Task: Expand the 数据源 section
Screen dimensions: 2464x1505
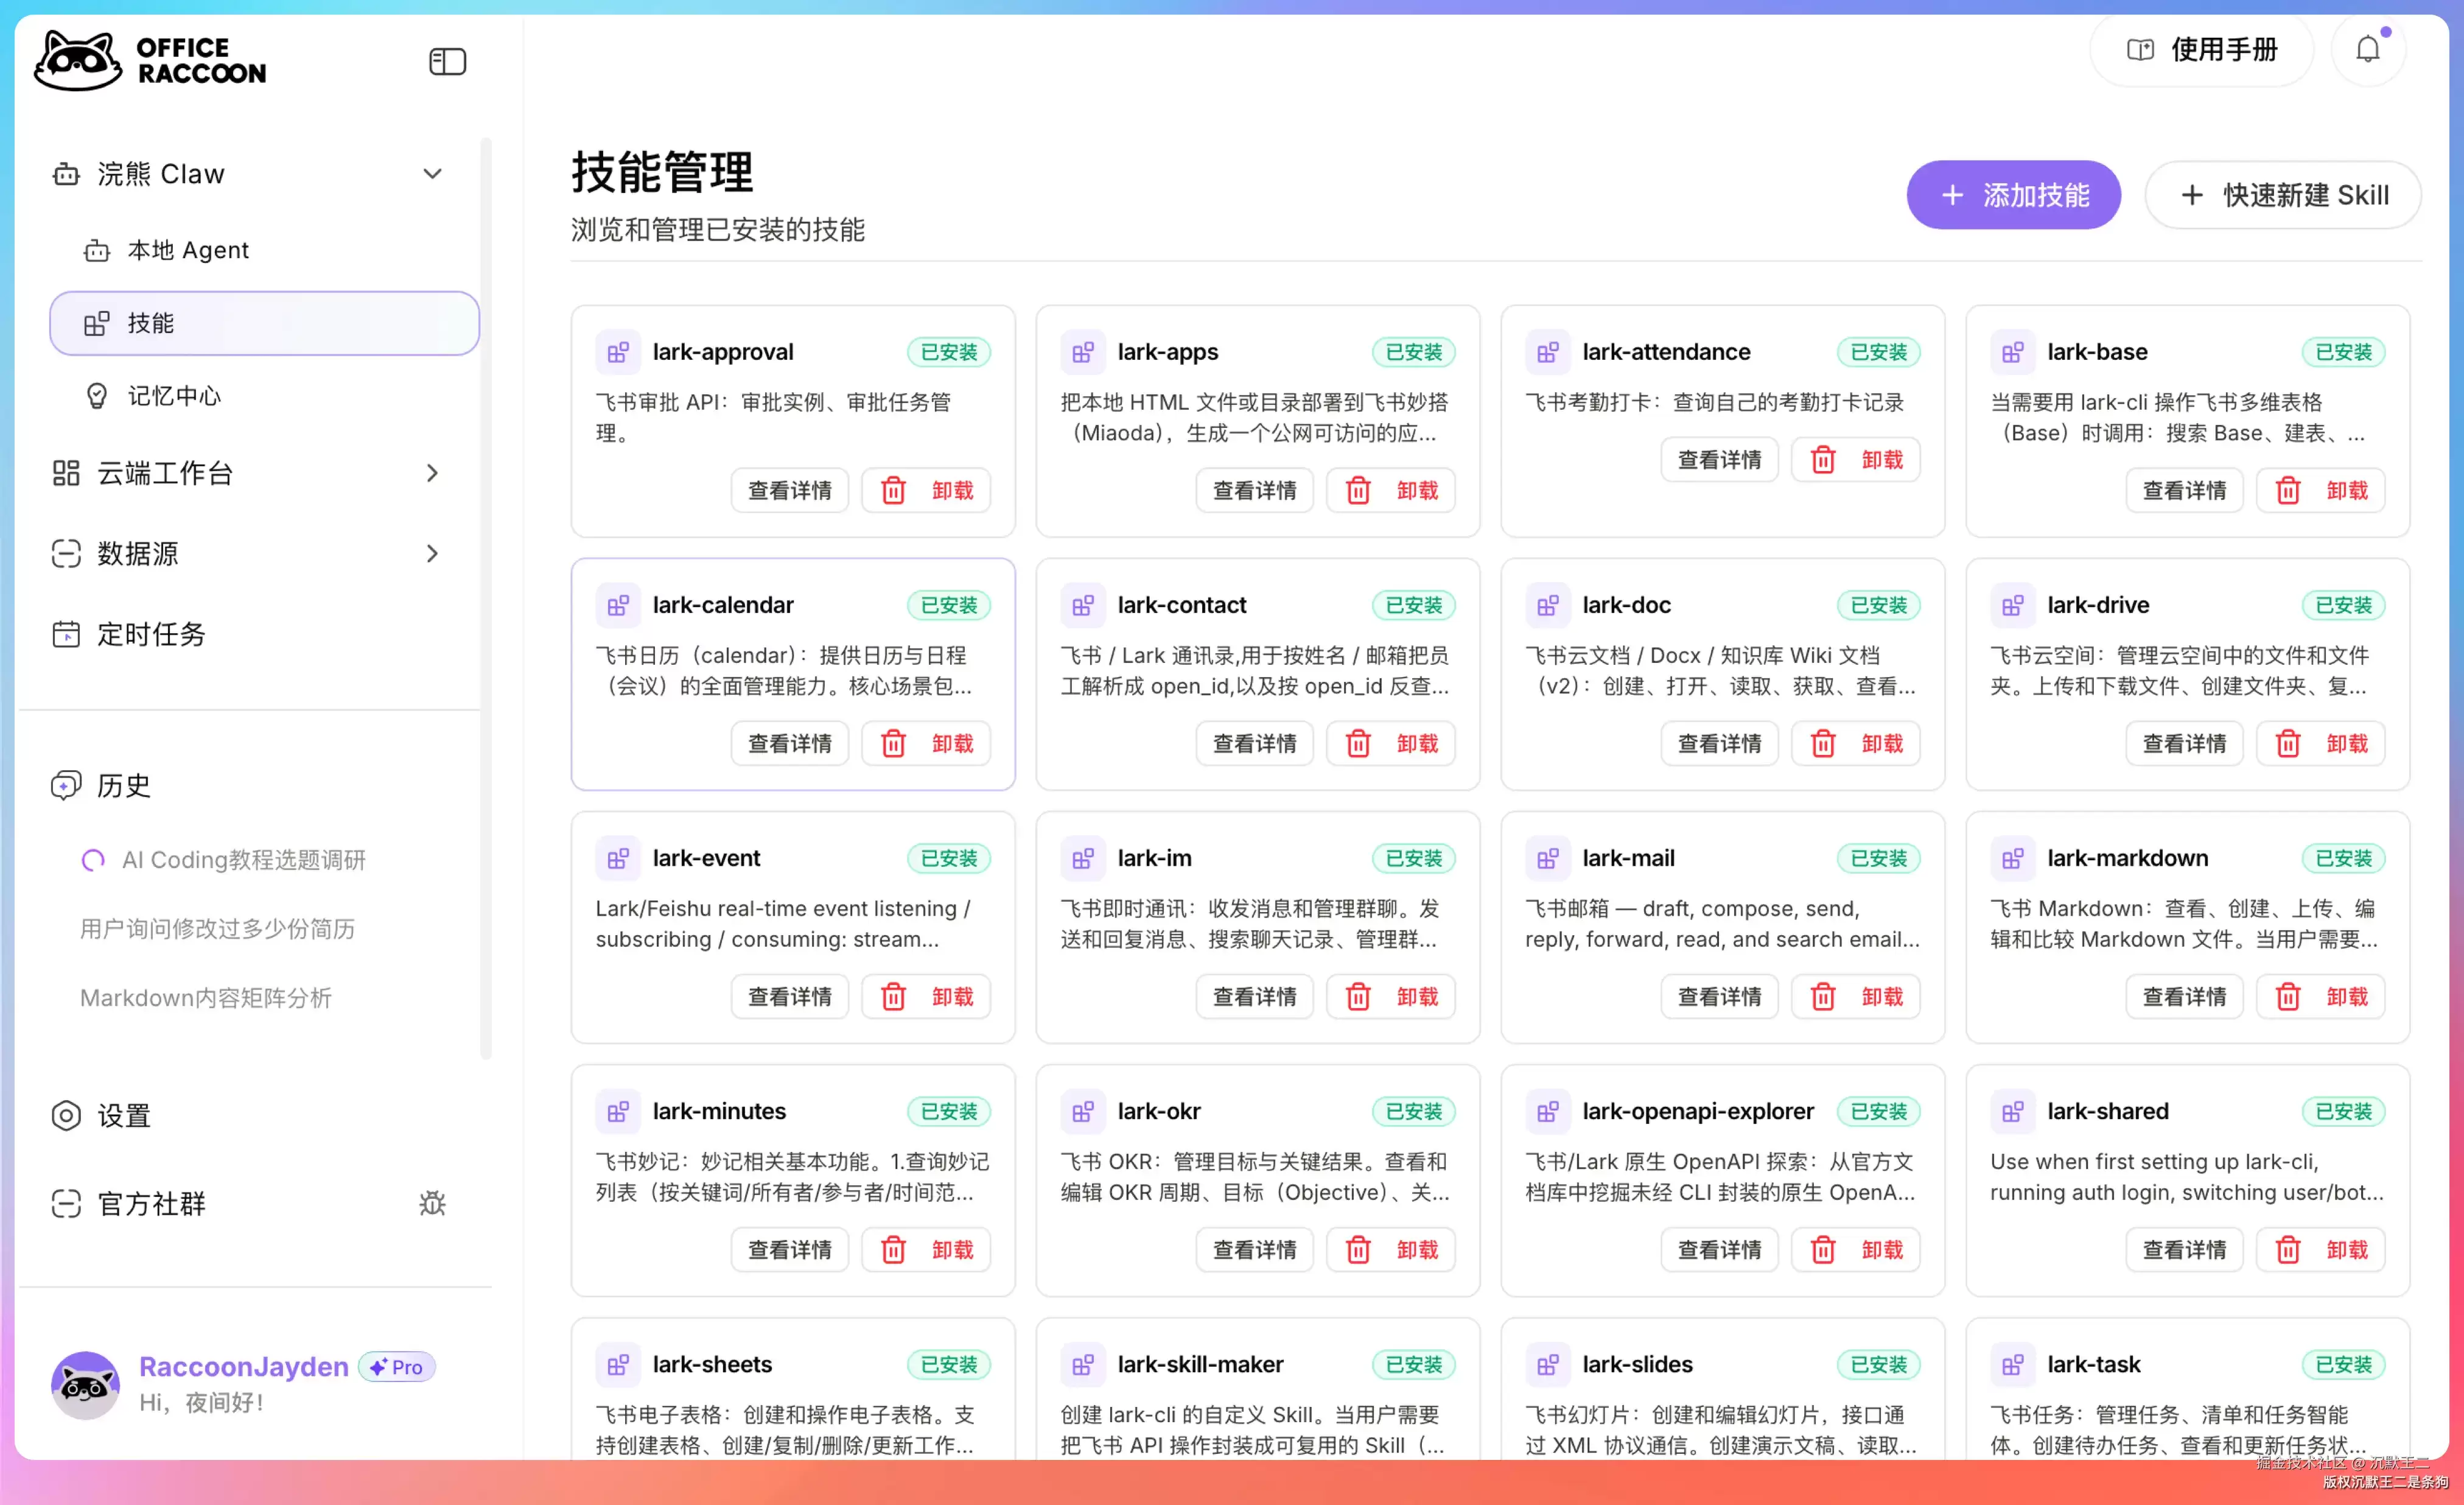Action: tap(432, 553)
